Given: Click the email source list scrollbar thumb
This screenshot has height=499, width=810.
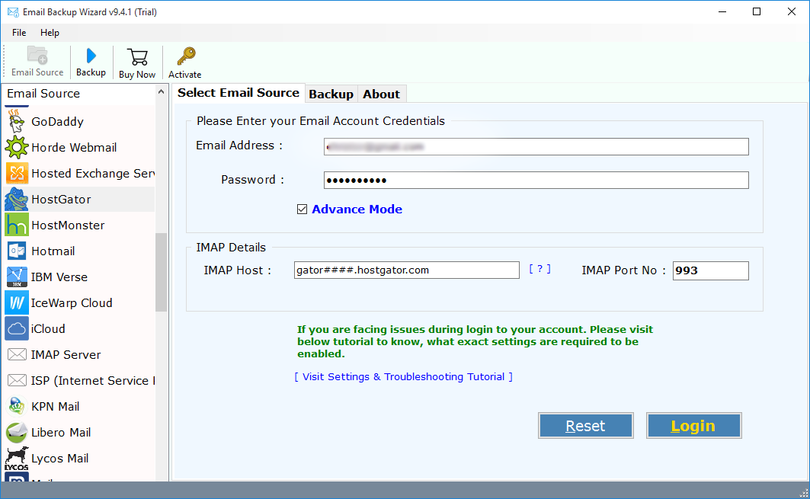Looking at the screenshot, I should click(162, 272).
